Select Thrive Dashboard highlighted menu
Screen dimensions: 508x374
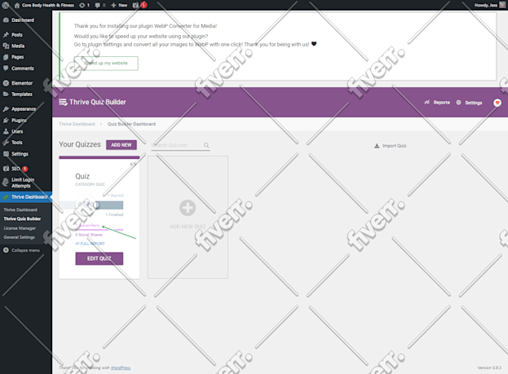click(x=26, y=197)
